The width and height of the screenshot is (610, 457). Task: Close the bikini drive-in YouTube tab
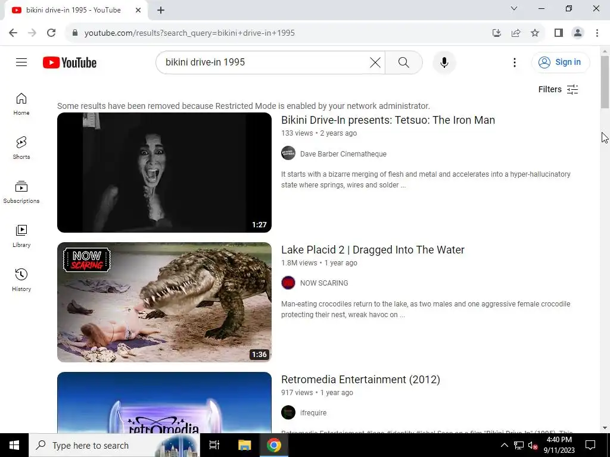(138, 10)
